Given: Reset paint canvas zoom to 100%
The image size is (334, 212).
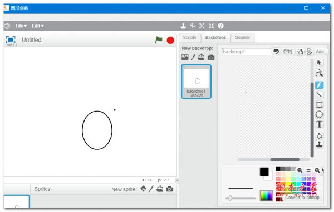Looking at the screenshot, I should (x=308, y=170).
